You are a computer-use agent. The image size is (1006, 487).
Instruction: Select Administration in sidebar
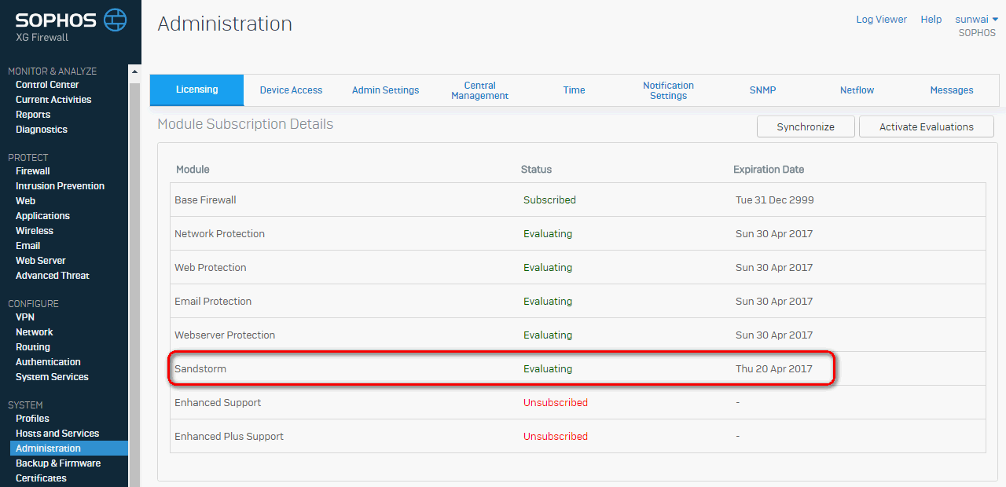coord(69,449)
